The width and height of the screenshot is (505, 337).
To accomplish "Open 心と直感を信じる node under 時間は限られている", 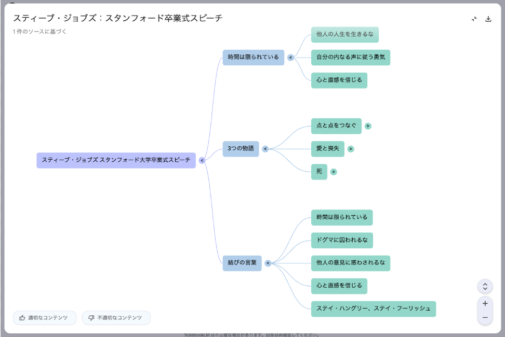I will click(x=339, y=80).
